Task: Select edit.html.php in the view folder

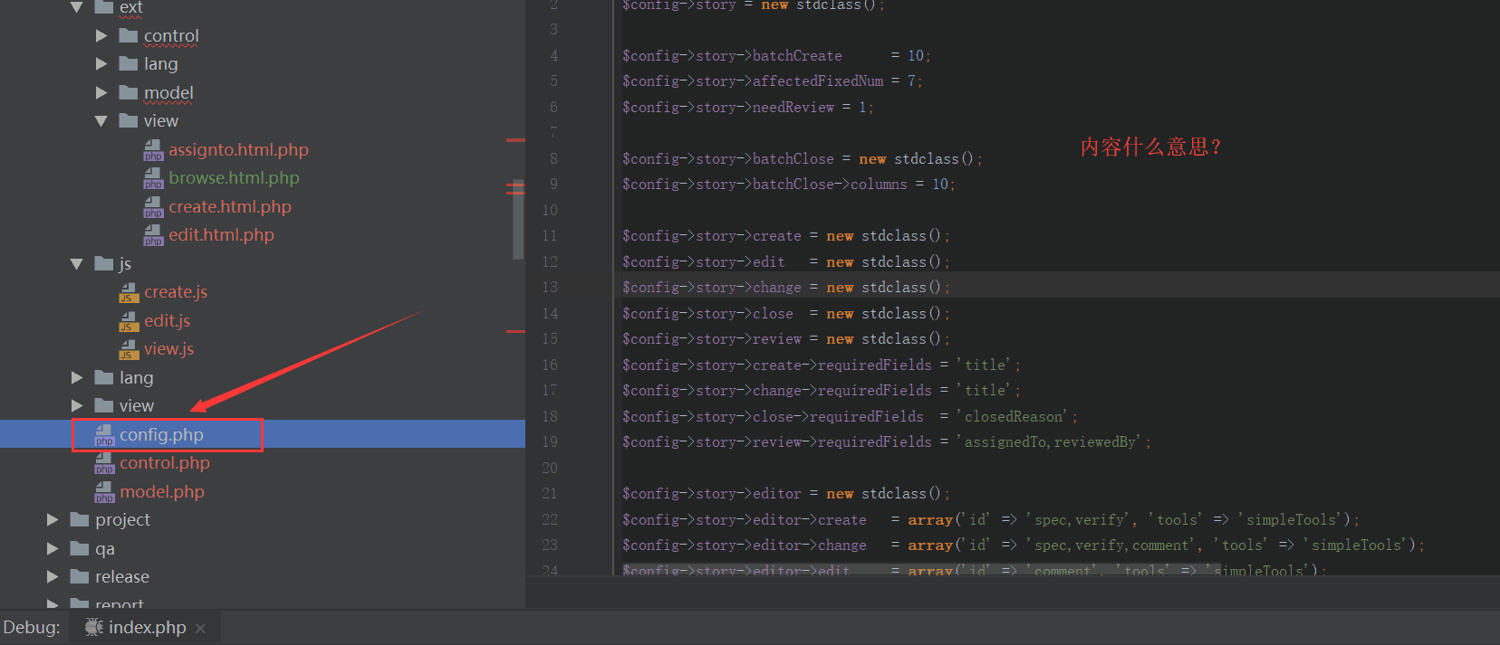Action: coord(221,235)
